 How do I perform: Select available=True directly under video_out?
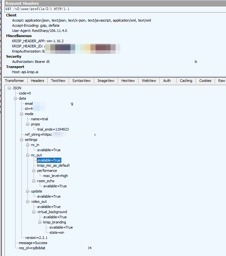(x=49, y=207)
